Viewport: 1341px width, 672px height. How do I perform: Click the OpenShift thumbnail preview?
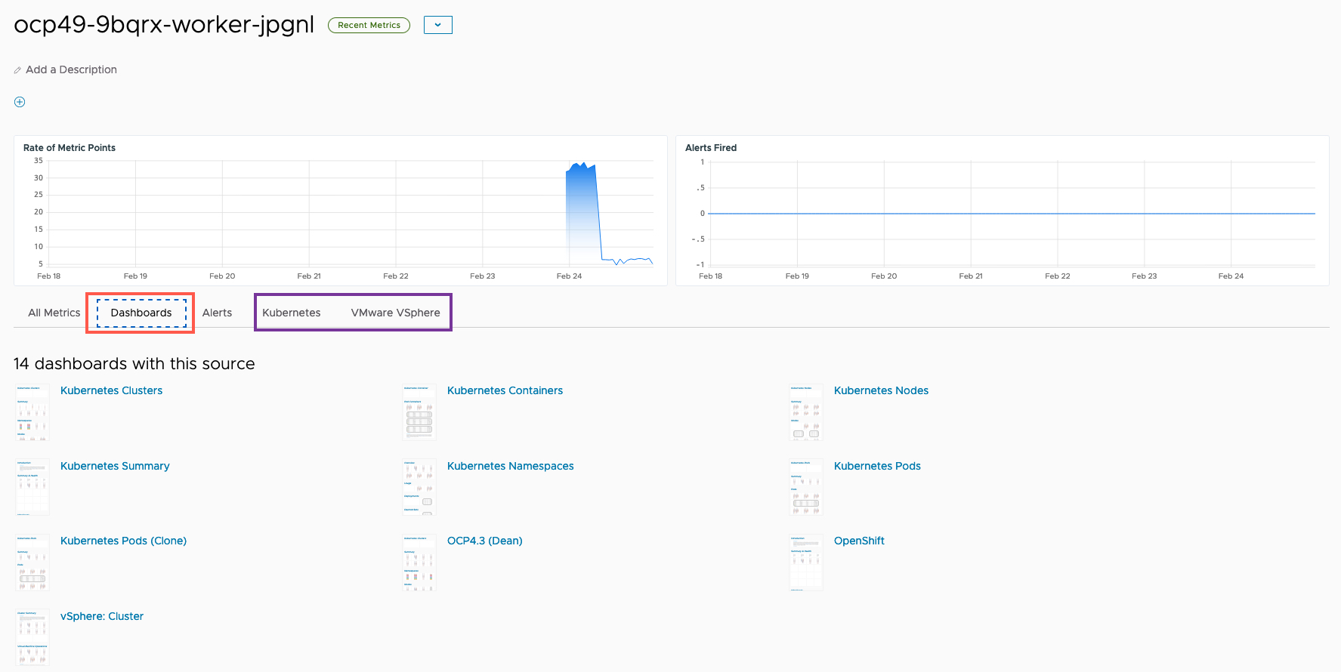(x=806, y=563)
